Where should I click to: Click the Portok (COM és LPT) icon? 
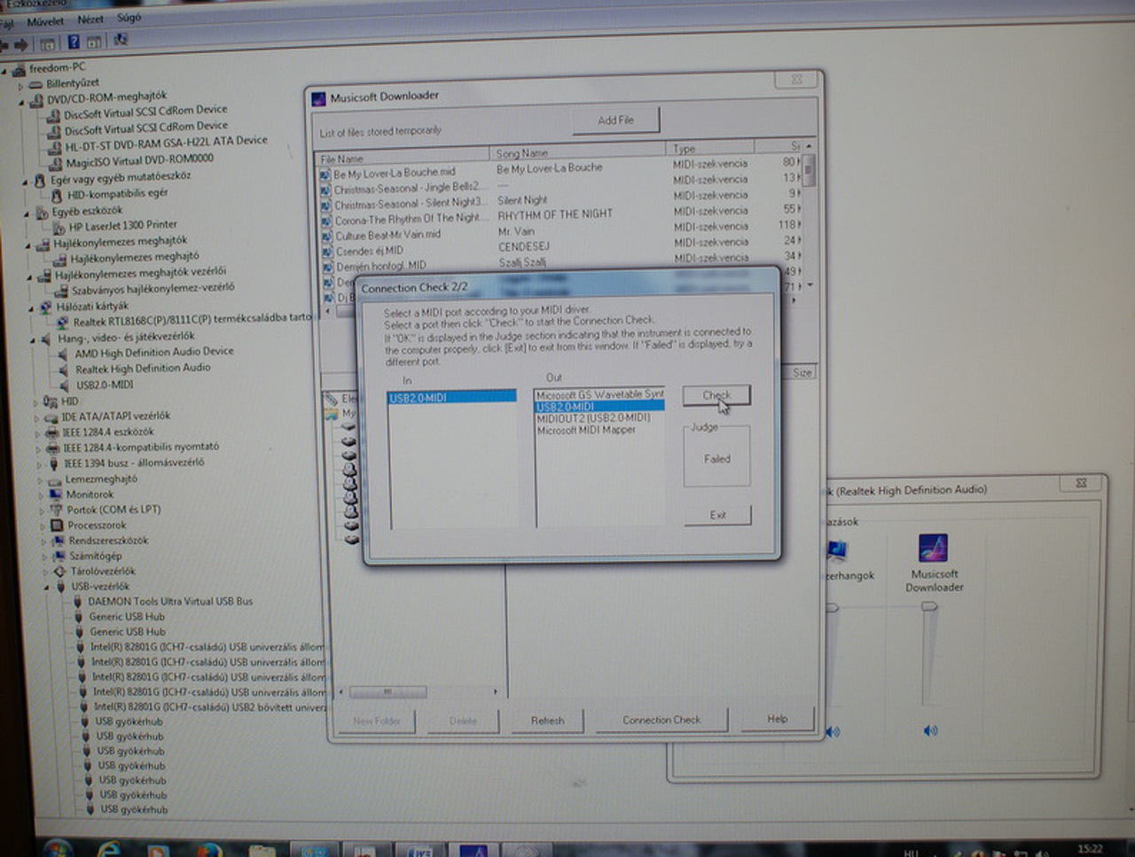(56, 510)
